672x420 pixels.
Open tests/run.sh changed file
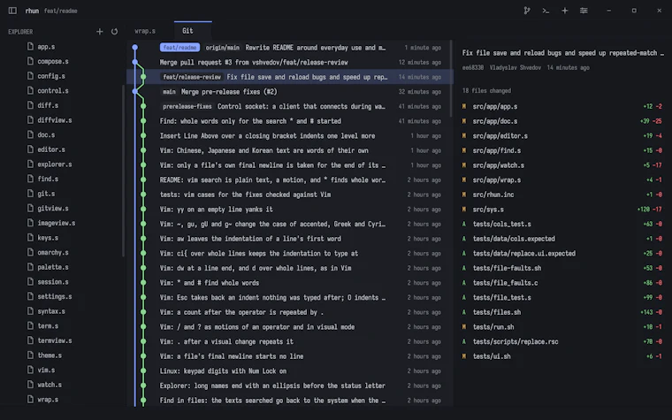click(x=562, y=326)
